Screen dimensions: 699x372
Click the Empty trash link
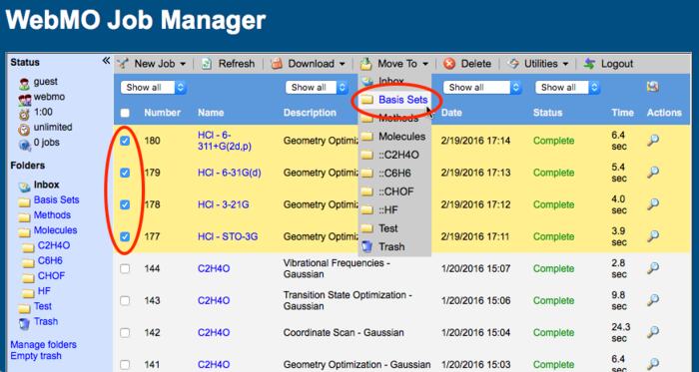point(36,356)
